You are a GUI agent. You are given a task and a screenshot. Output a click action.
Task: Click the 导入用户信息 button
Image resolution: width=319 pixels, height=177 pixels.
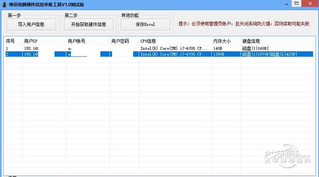click(x=31, y=25)
